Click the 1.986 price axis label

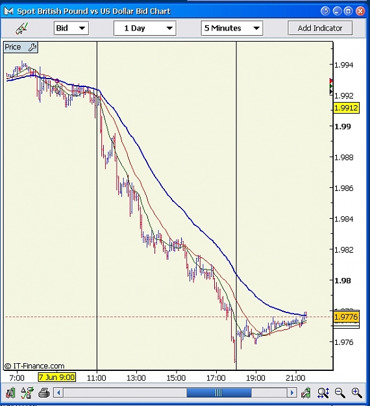click(x=343, y=188)
